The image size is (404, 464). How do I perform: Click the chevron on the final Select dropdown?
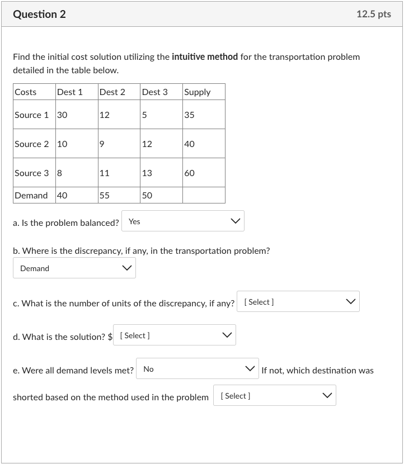(x=327, y=395)
